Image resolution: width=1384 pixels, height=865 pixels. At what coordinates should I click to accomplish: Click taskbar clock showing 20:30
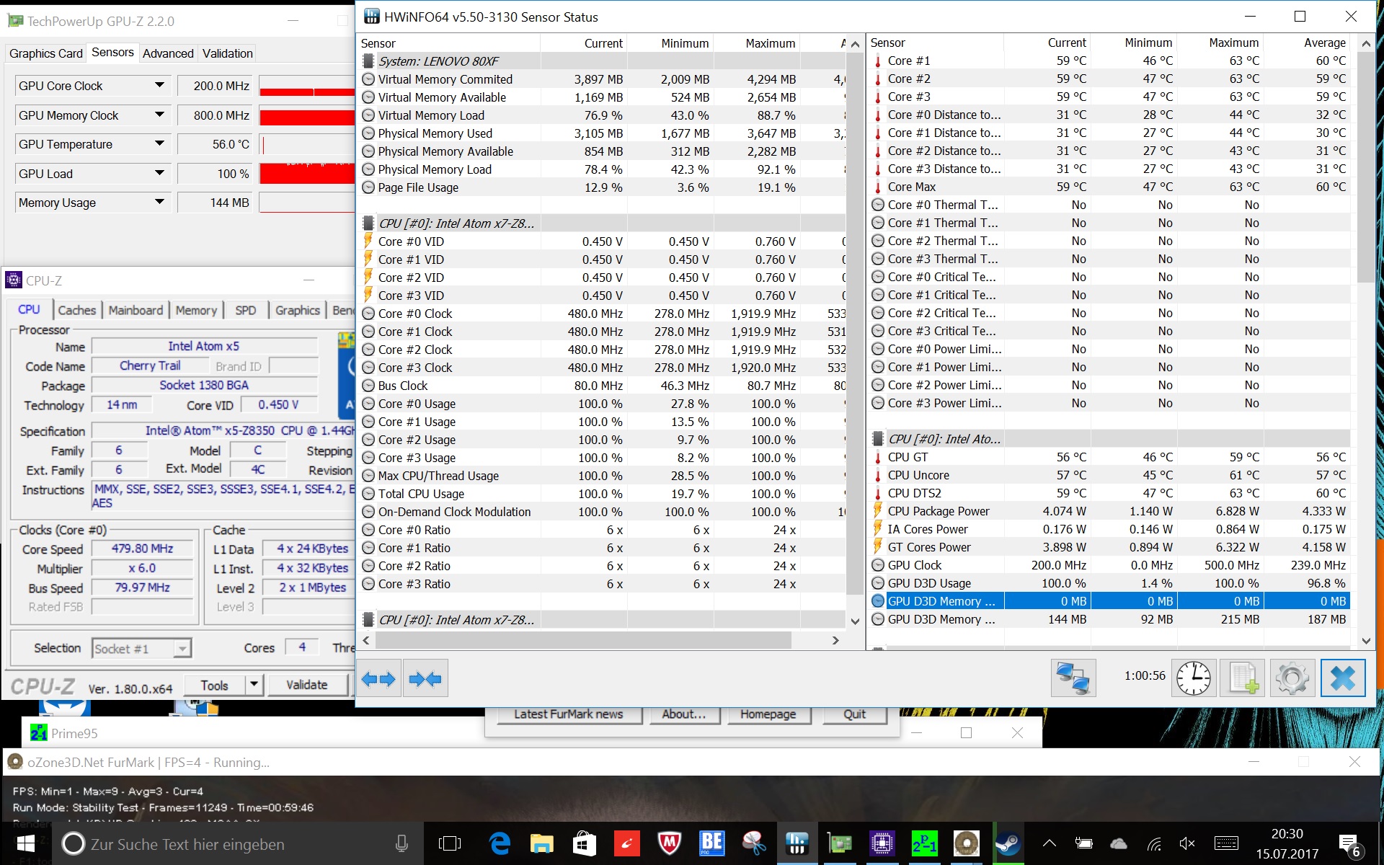tap(1287, 843)
